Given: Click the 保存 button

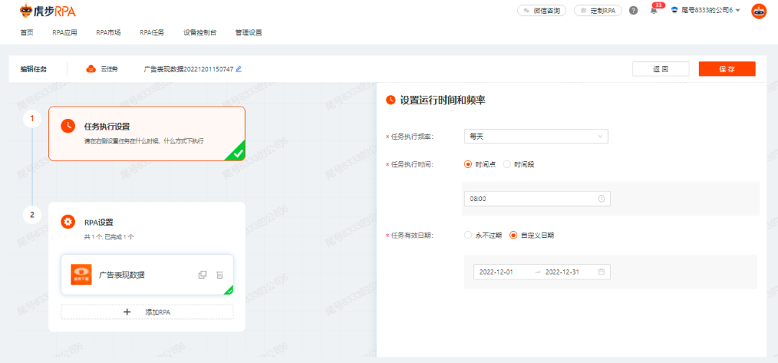Looking at the screenshot, I should (x=727, y=69).
